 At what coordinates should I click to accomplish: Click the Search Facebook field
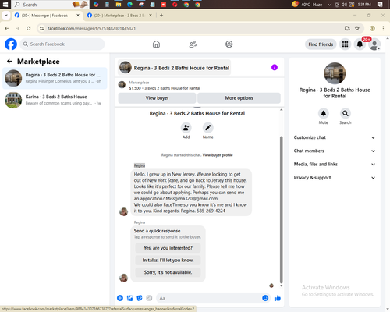[62, 44]
